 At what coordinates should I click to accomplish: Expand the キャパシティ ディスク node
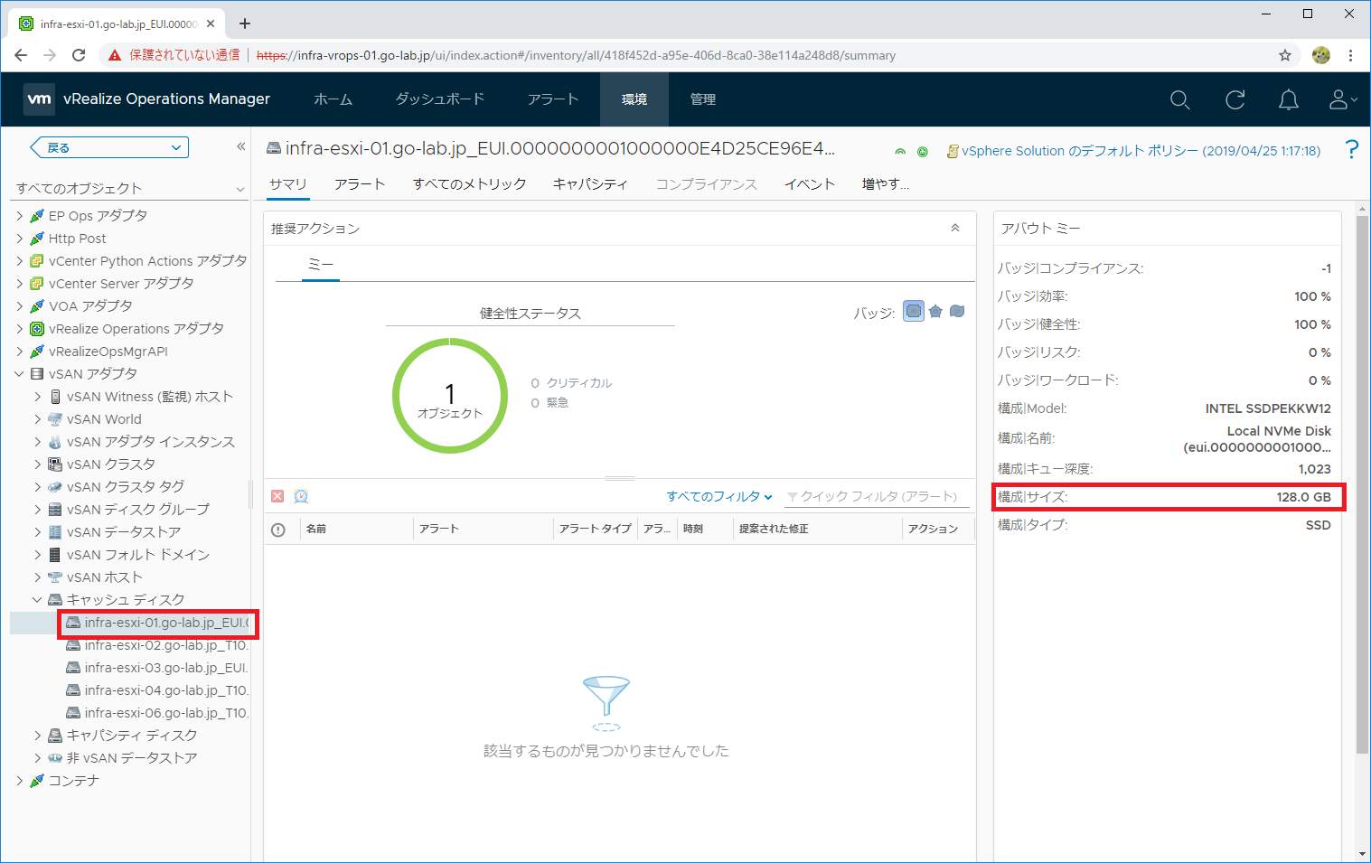point(37,736)
